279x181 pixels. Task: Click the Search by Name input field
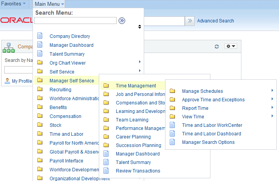[19, 70]
